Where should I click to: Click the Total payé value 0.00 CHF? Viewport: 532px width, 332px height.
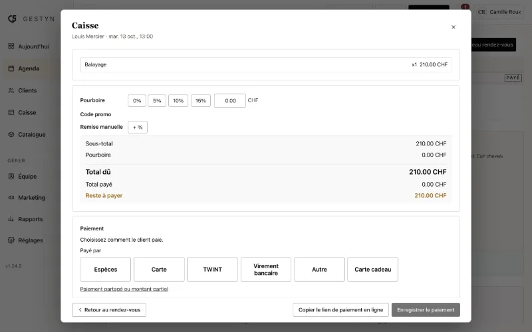click(x=434, y=185)
